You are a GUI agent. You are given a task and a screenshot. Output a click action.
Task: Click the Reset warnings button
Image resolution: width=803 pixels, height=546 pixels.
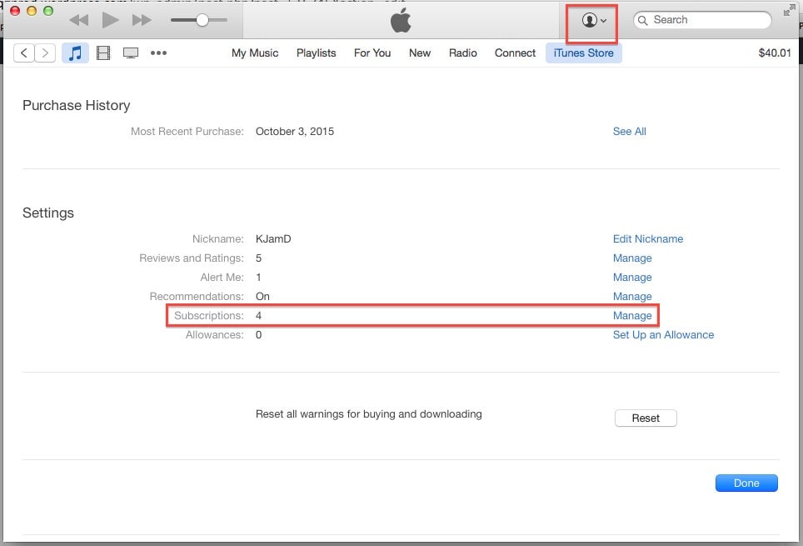(646, 418)
